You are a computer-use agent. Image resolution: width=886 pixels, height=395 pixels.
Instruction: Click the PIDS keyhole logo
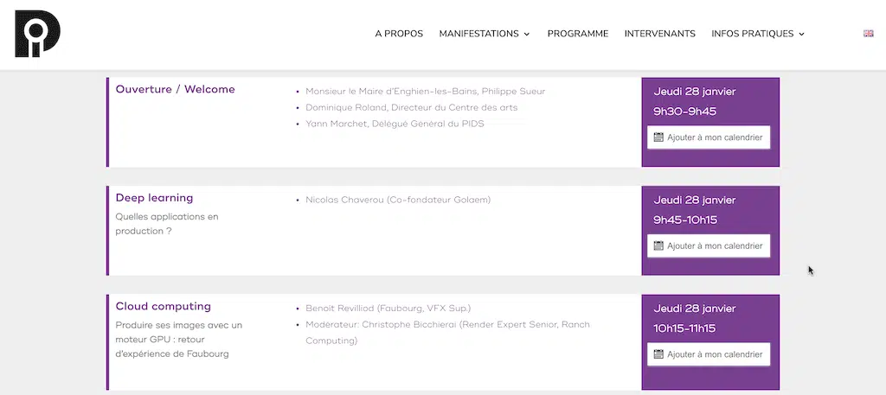tap(37, 34)
